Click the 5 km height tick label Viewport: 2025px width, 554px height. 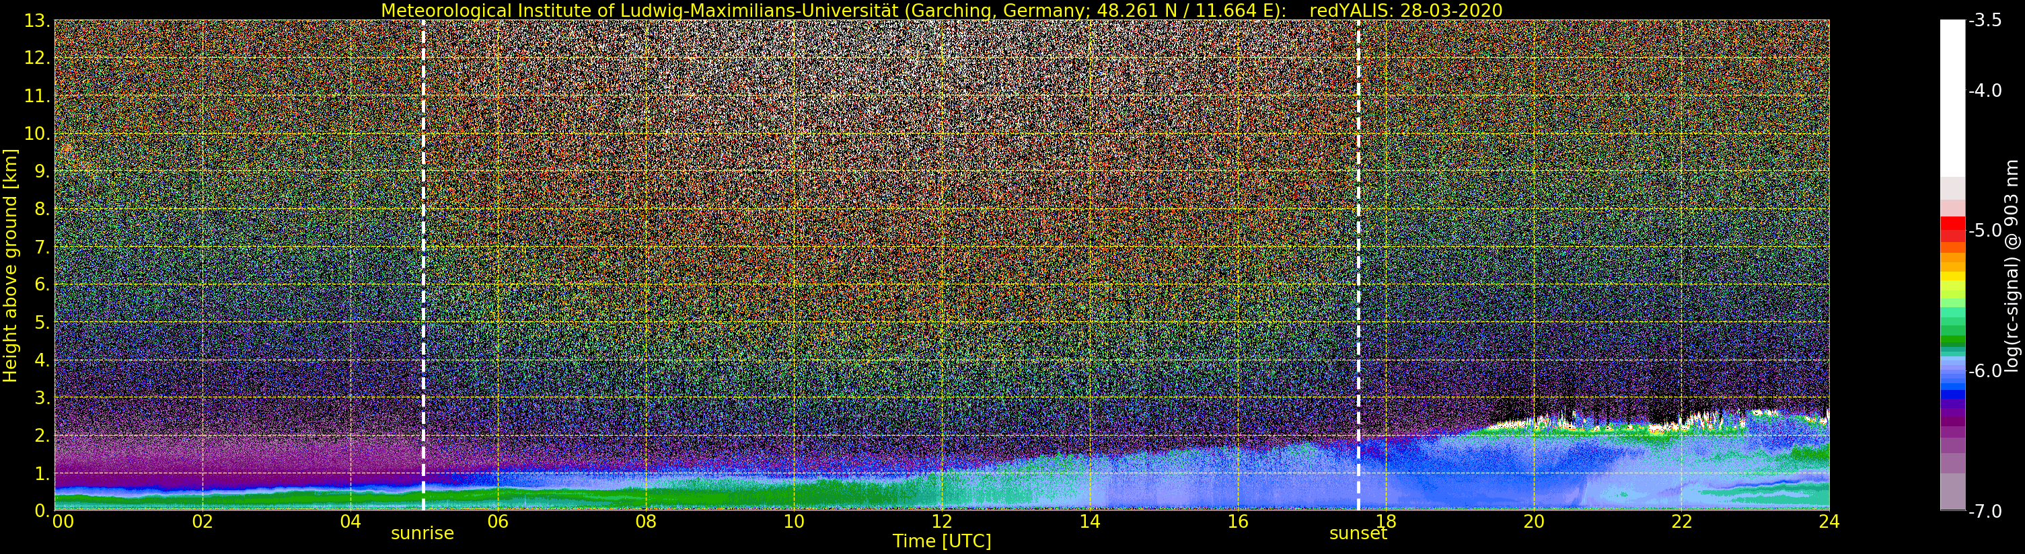click(x=40, y=323)
